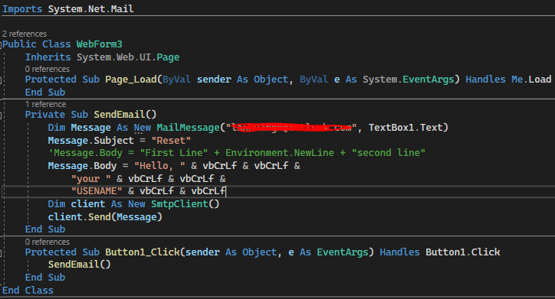Click the "your " string literal
This screenshot has height=299, width=555.
point(91,179)
